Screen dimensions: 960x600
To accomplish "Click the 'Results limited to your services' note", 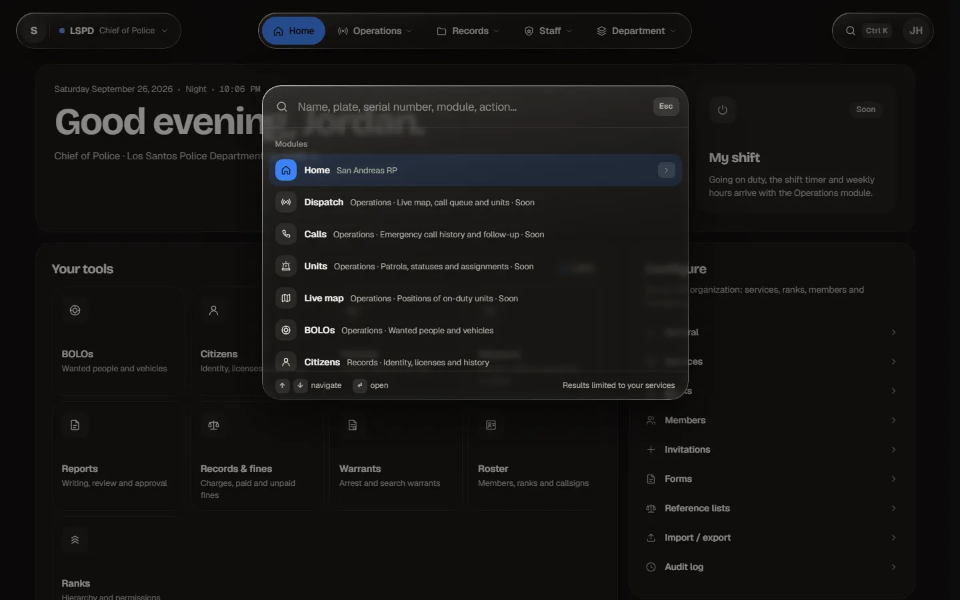I will (x=619, y=385).
